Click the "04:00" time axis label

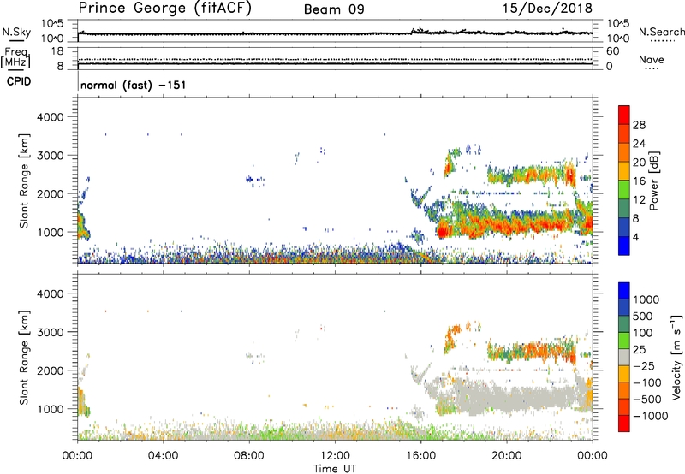[163, 456]
